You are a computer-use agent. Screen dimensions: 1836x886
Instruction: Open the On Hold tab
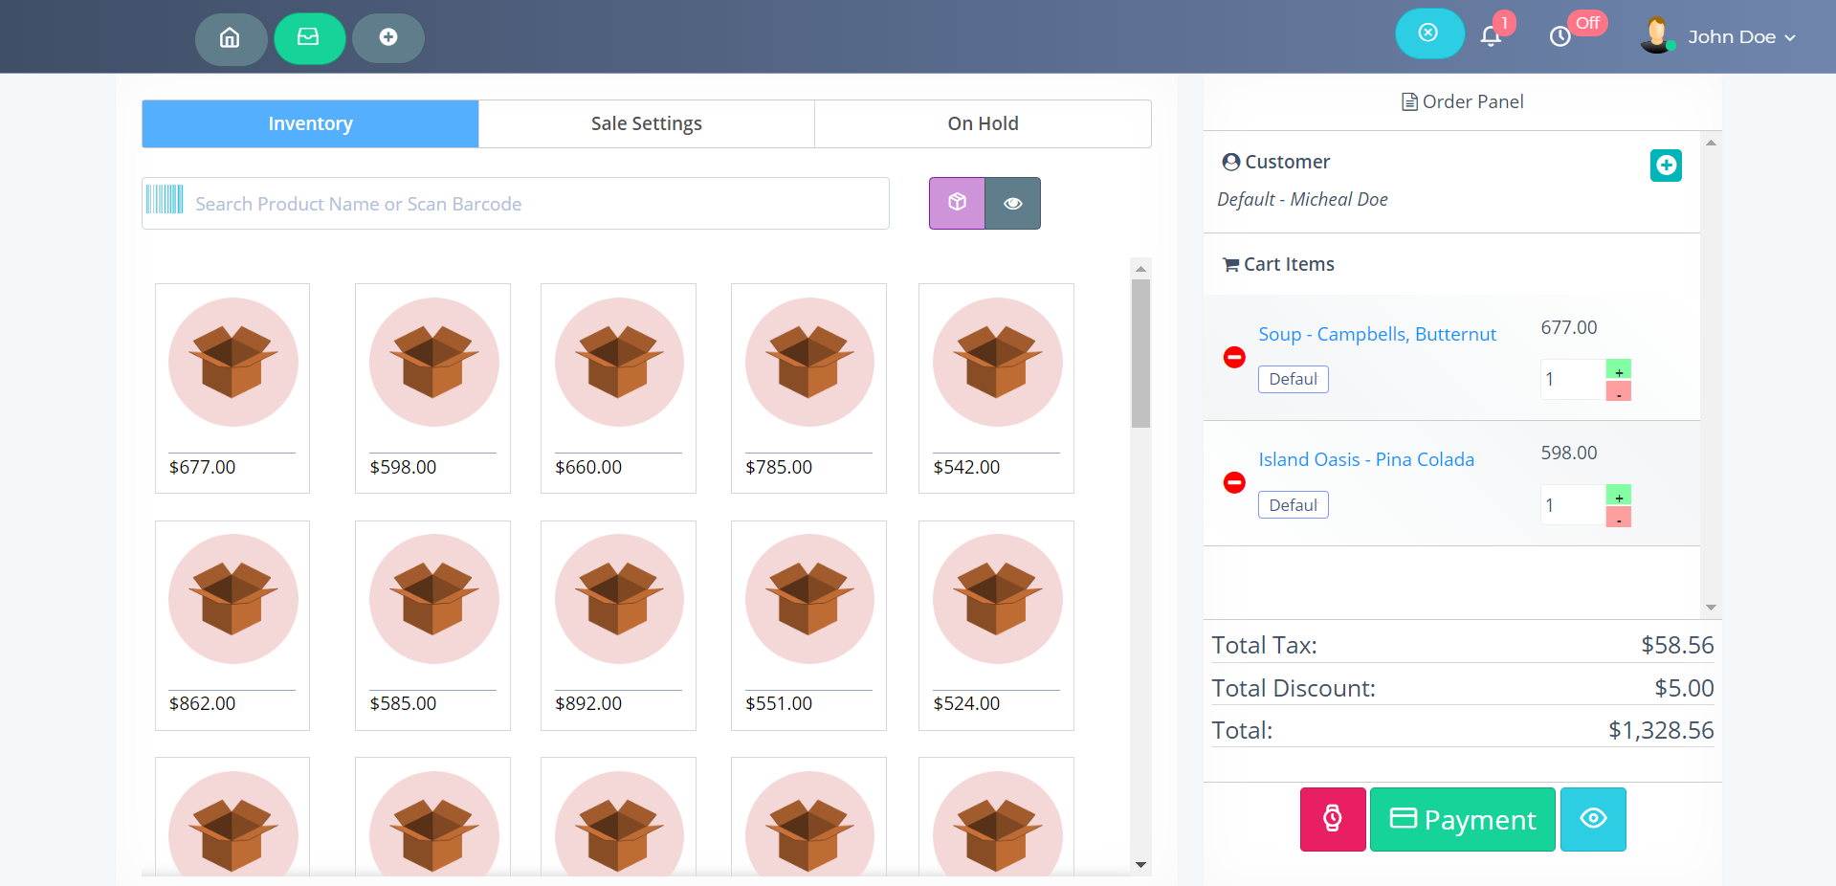983,123
